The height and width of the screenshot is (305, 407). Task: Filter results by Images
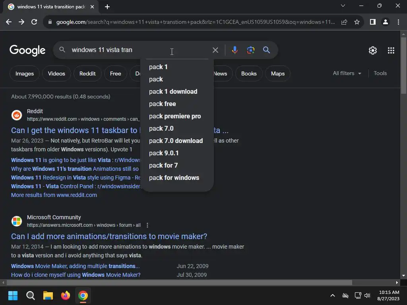pos(24,73)
